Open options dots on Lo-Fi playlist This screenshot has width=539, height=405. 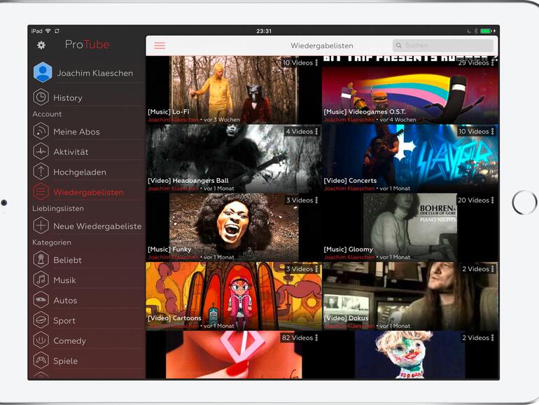(316, 63)
